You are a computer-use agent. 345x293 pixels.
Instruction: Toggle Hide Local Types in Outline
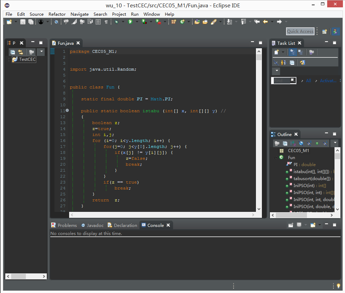tap(325, 143)
